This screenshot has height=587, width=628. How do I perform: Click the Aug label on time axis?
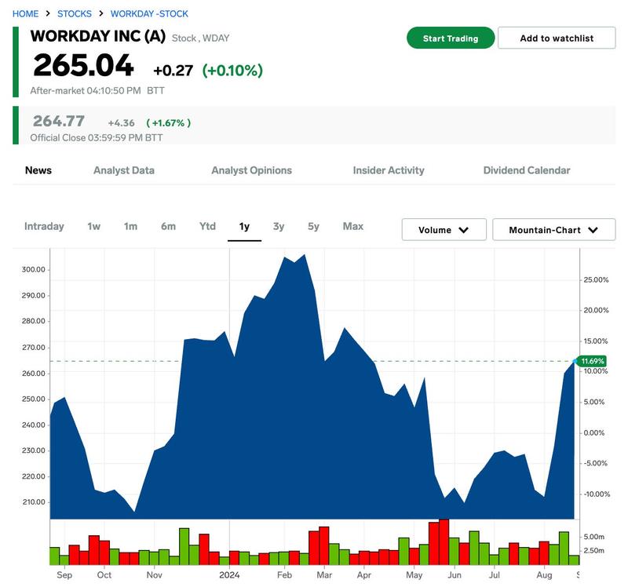pyautogui.click(x=544, y=575)
